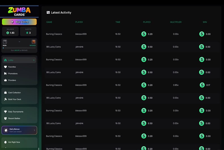The image size is (224, 150).
Task: Click the GAME column header
Action: [49, 22]
